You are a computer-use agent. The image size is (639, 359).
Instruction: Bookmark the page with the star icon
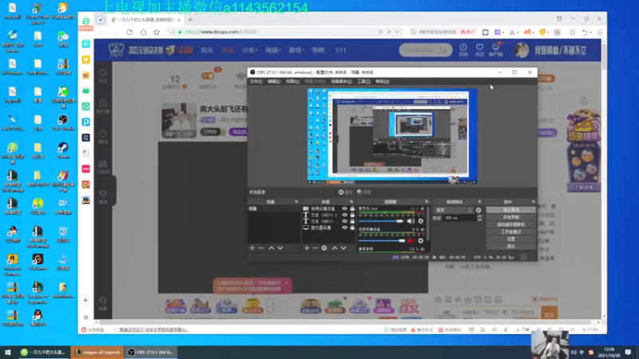point(157,32)
